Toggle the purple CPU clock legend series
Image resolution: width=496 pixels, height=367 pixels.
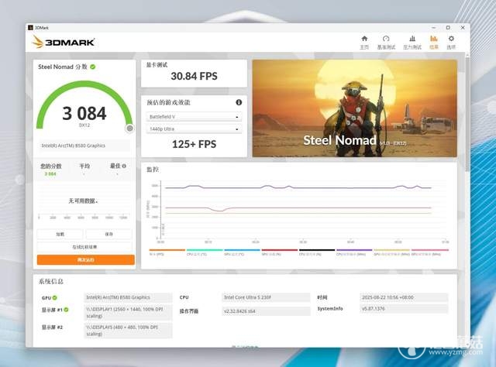pyautogui.click(x=354, y=252)
